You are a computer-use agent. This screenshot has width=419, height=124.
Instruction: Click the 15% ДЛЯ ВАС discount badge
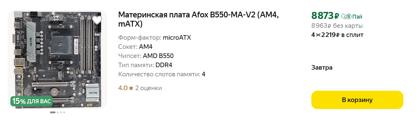coord(31,101)
